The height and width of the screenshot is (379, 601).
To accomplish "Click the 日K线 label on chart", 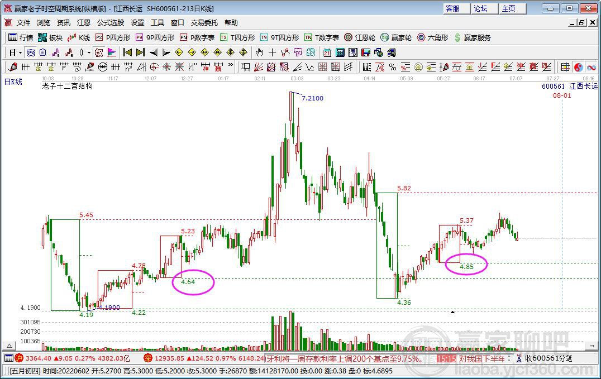I will pyautogui.click(x=13, y=81).
